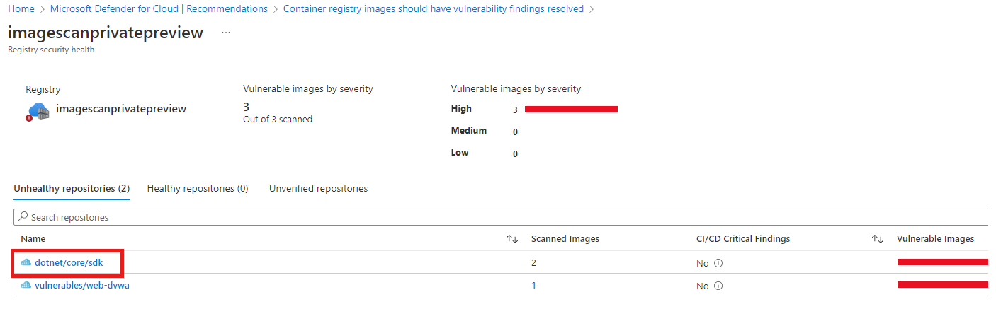Go to Home breadcrumb
Image resolution: width=996 pixels, height=314 pixels.
point(21,9)
